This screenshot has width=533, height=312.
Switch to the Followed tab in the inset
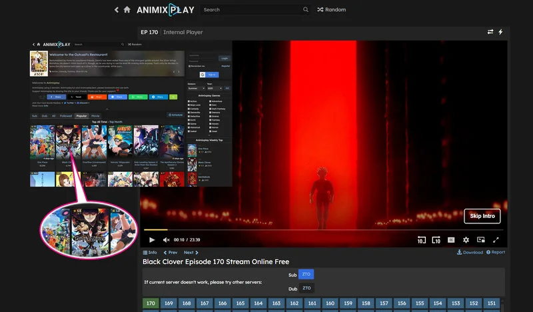click(x=66, y=116)
